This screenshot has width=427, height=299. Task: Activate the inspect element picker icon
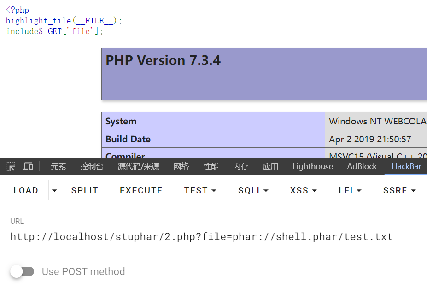tap(10, 166)
